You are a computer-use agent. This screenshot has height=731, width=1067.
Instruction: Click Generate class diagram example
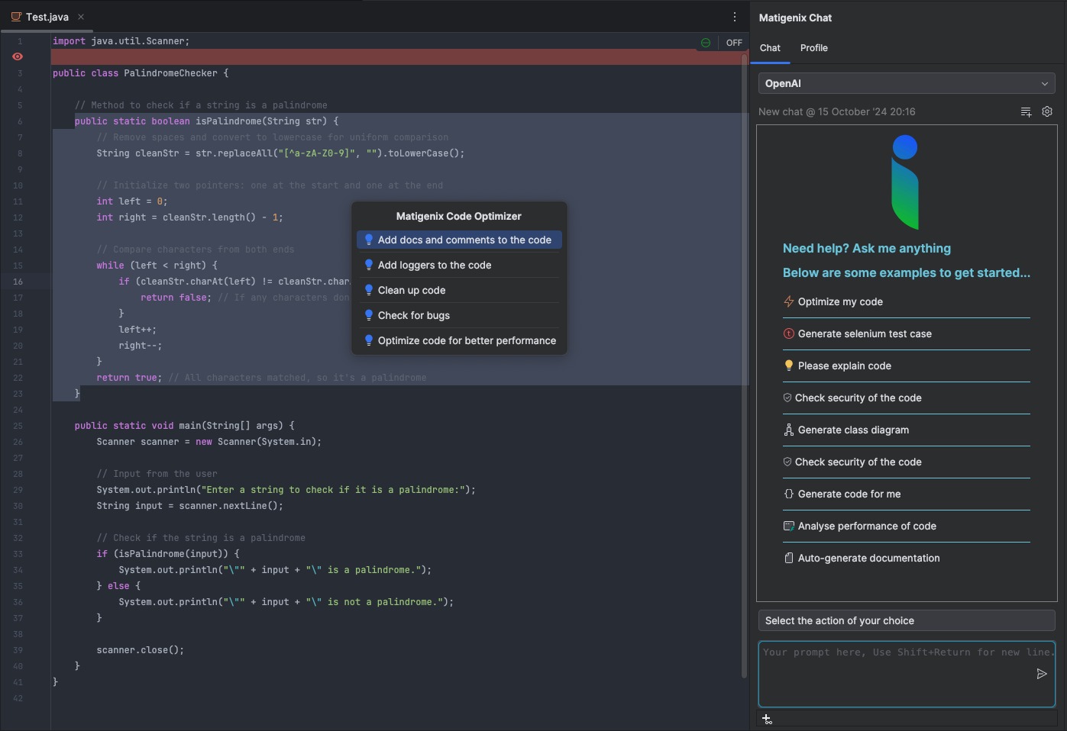click(x=853, y=430)
